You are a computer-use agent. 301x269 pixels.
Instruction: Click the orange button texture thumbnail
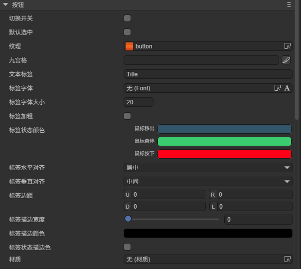[x=129, y=46]
